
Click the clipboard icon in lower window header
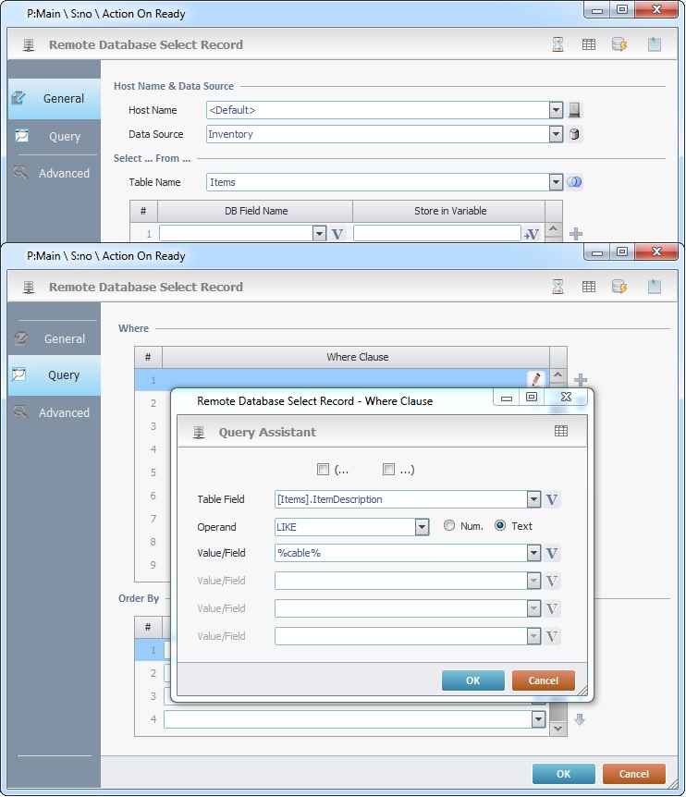point(655,287)
